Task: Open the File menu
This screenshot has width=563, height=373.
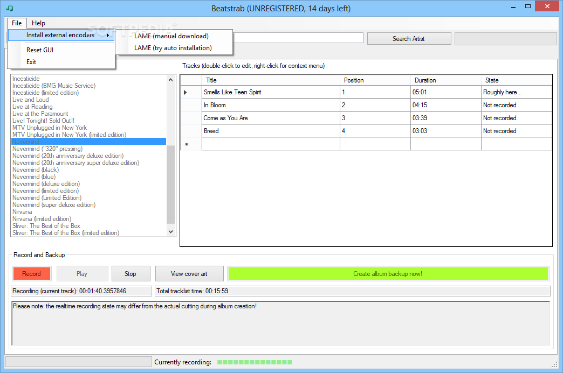Action: pos(17,23)
